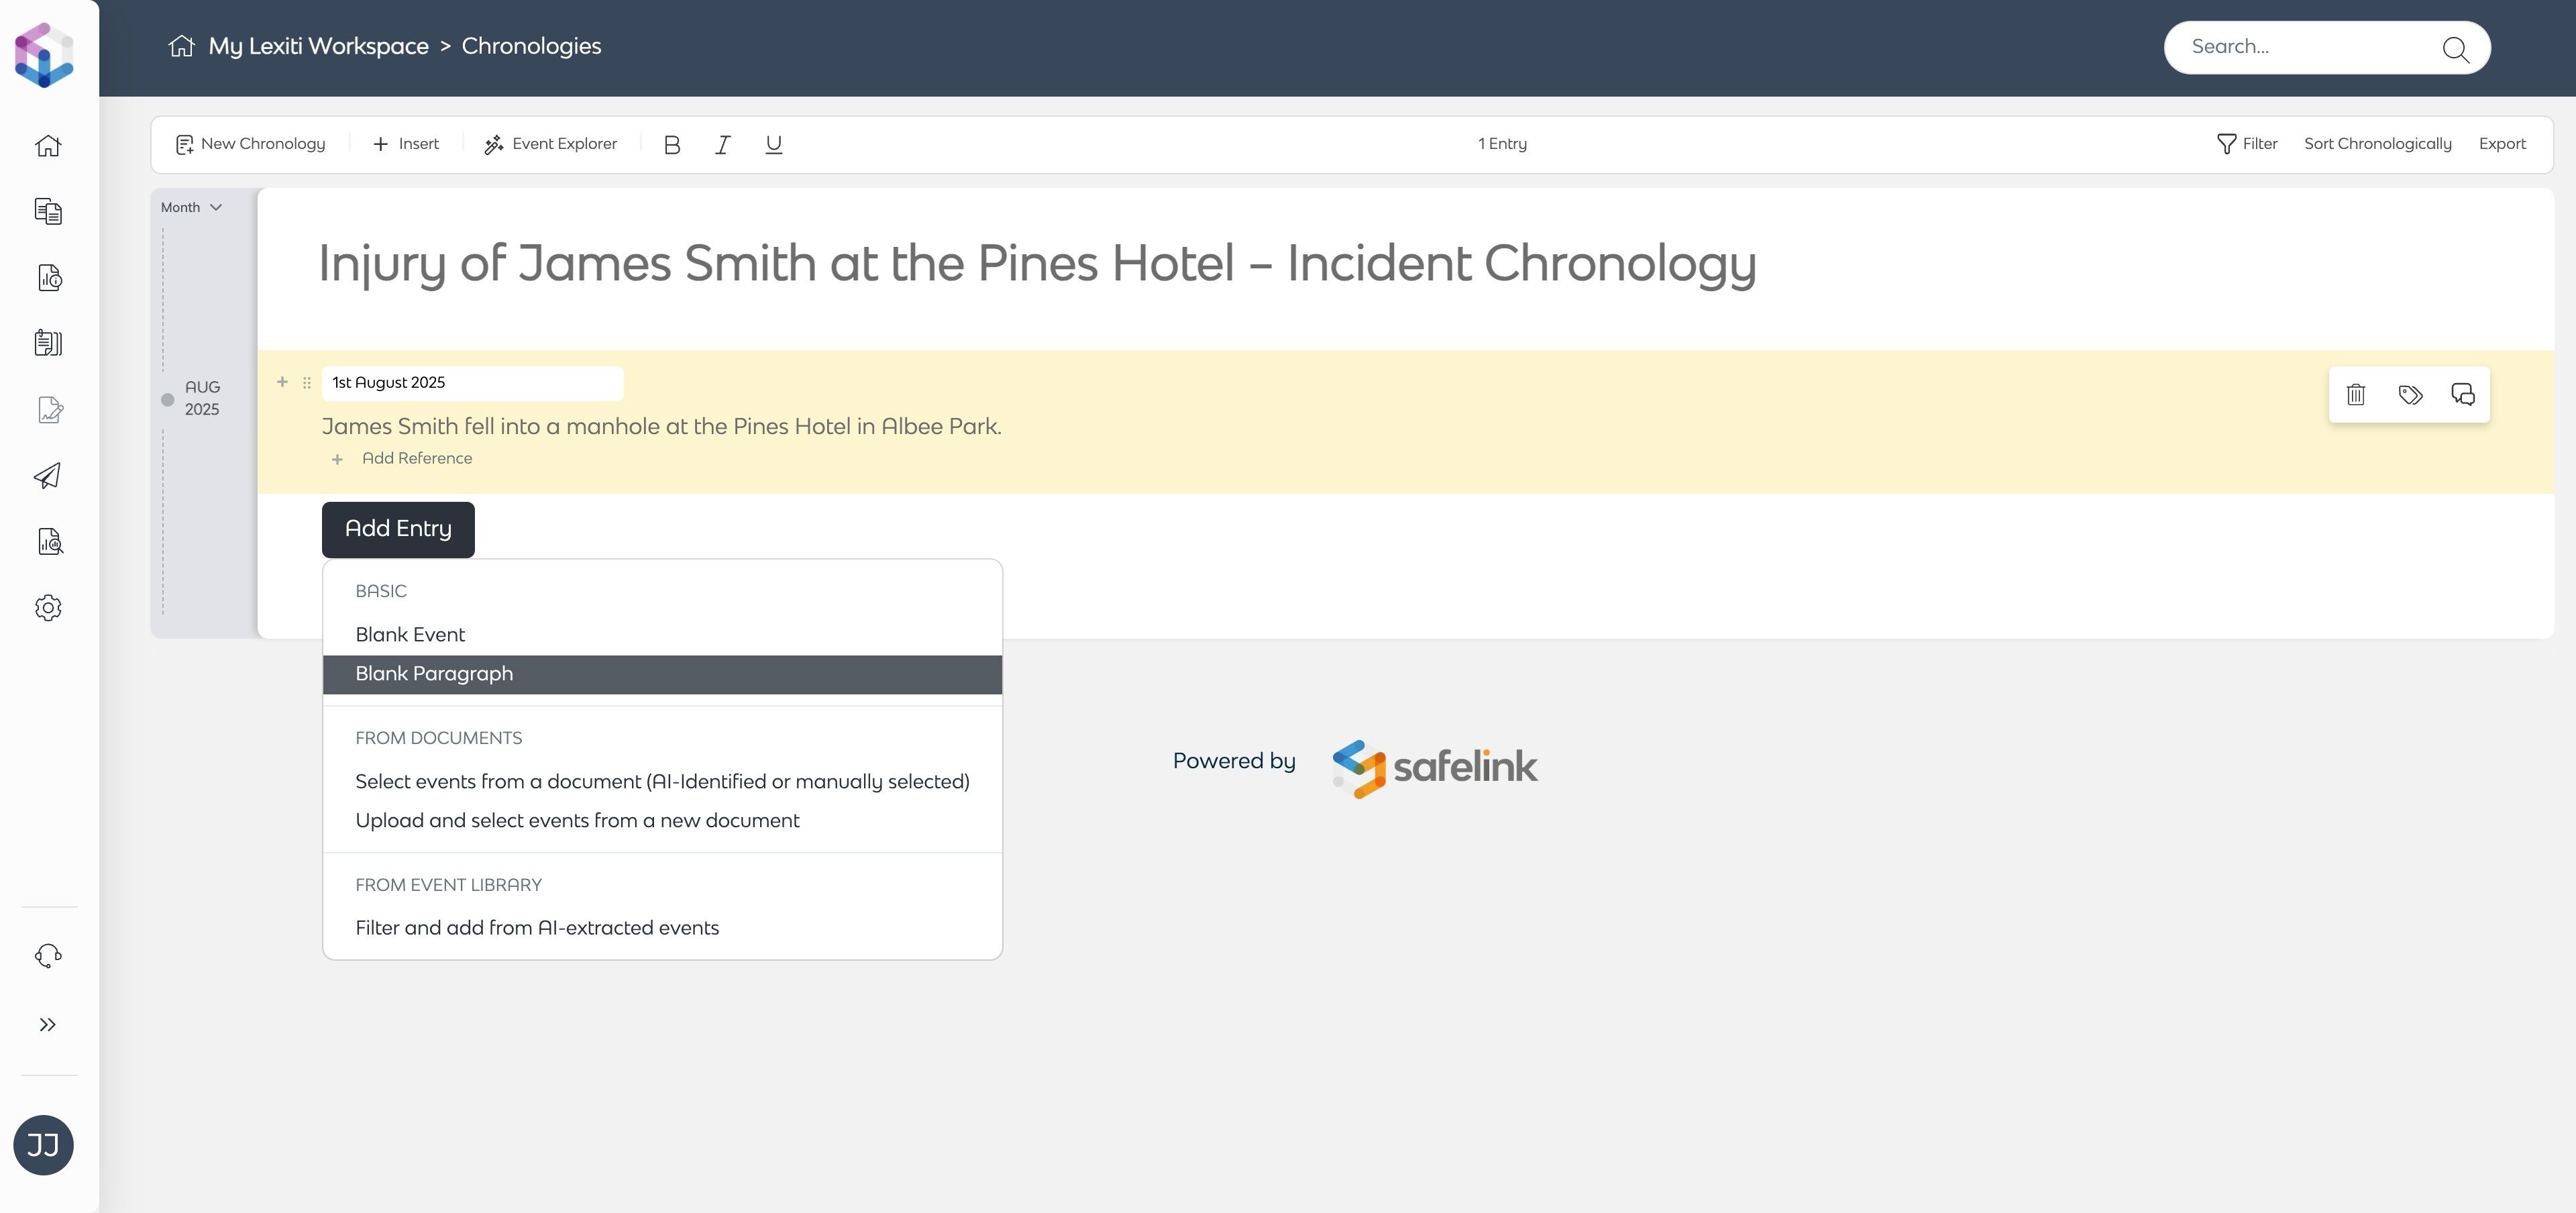Click the Add Reference link
The width and height of the screenshot is (2576, 1213).
pyautogui.click(x=416, y=458)
